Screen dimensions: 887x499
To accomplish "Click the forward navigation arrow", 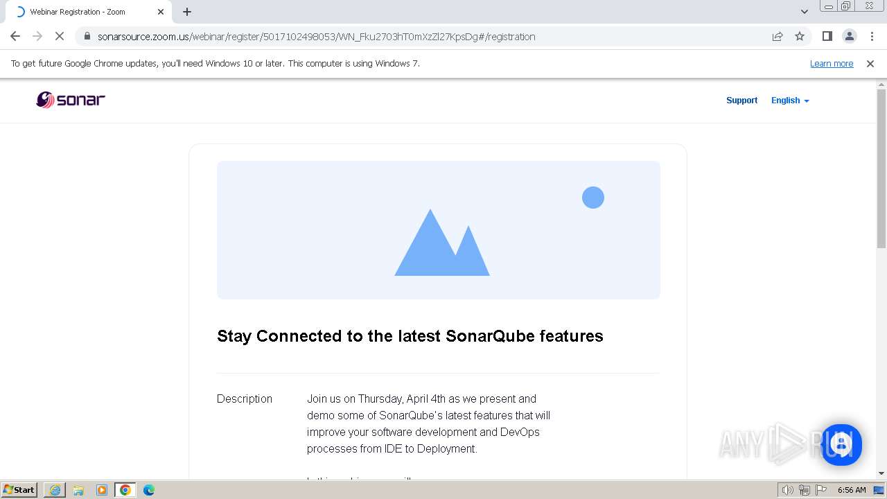I will [37, 37].
